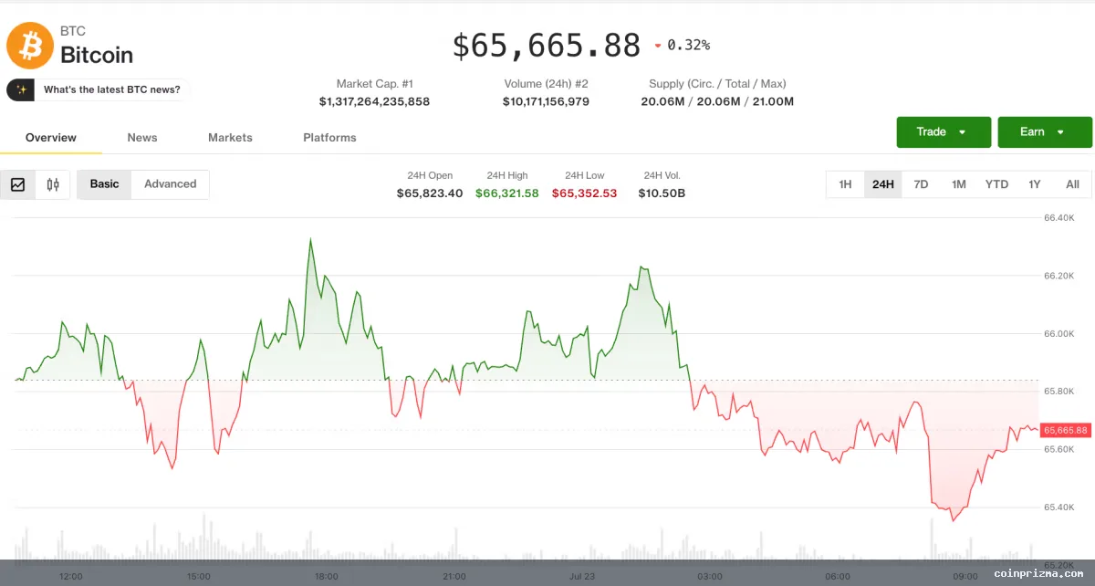Open the Overview tab

tap(51, 138)
